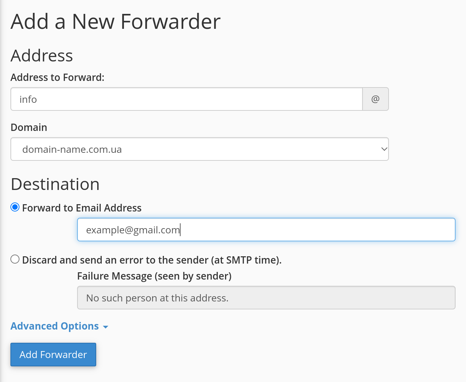Click the Domain dropdown chevron arrow
The height and width of the screenshot is (382, 466).
click(384, 149)
